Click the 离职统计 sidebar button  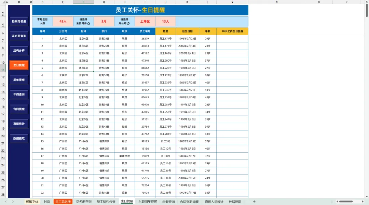[x=19, y=124]
